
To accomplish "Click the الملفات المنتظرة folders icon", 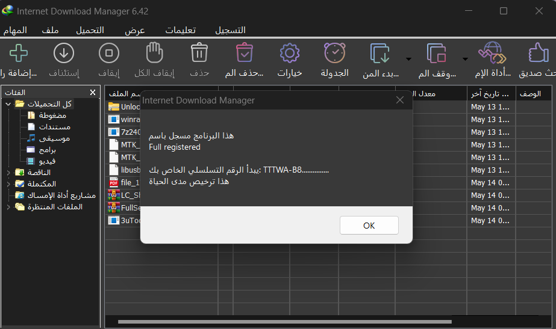I will pyautogui.click(x=20, y=207).
